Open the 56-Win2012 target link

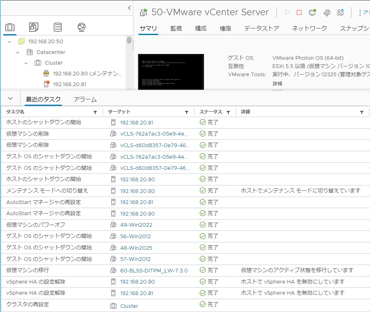tap(136, 237)
